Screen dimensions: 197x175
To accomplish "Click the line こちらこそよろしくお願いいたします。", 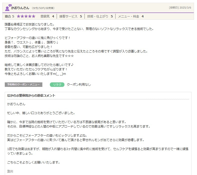I will pos(34,163).
